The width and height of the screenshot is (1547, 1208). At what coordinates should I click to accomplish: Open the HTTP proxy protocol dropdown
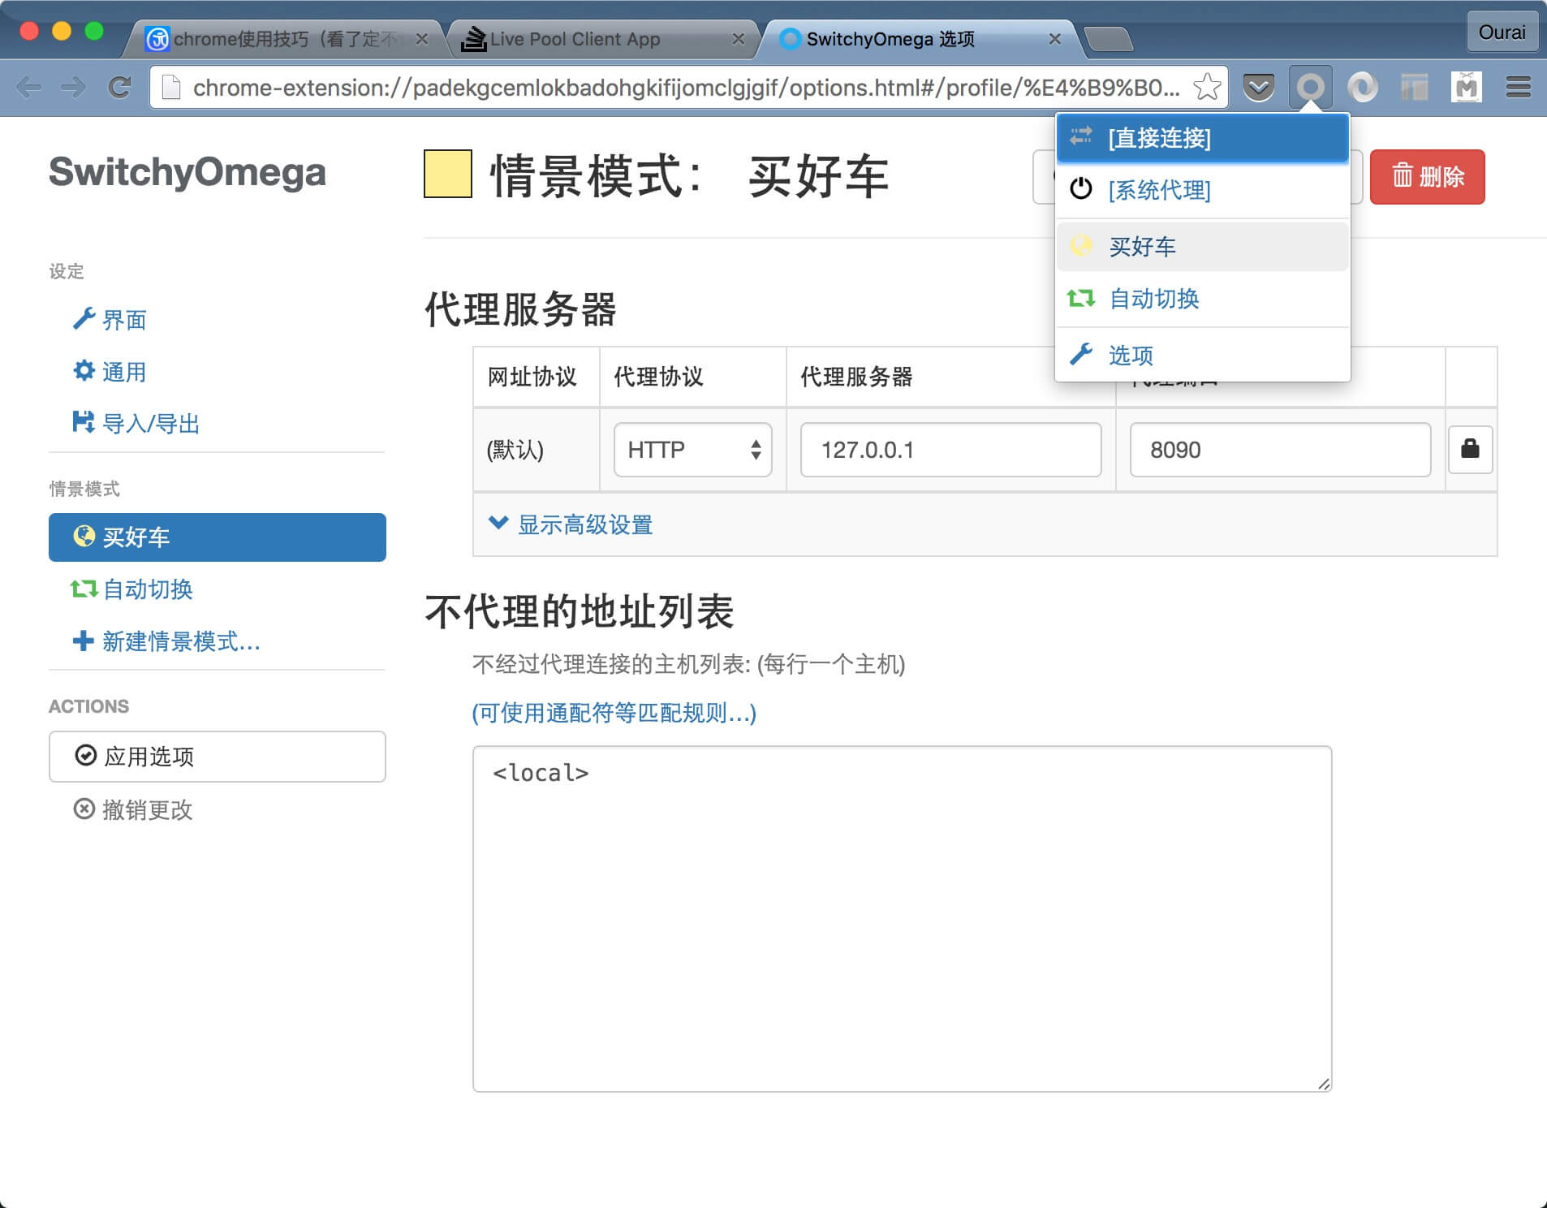pos(692,449)
